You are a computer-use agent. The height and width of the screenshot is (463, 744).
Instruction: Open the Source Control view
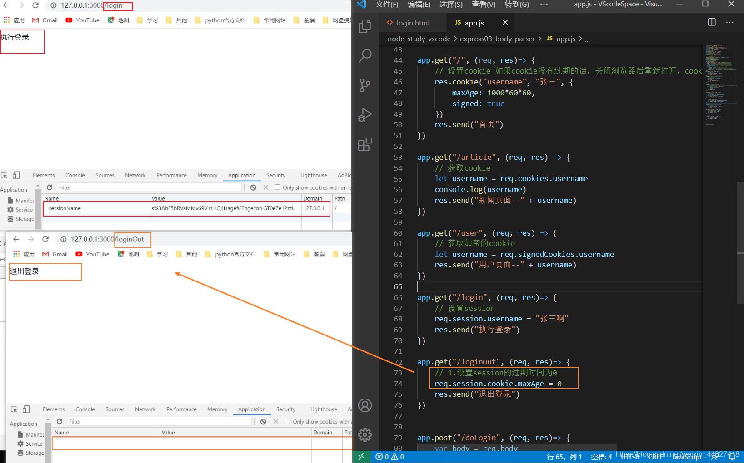coord(365,85)
